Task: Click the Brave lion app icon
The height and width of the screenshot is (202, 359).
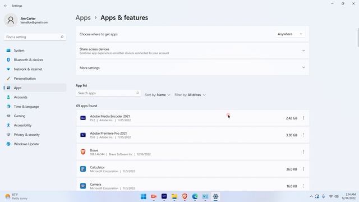Action: point(83,152)
